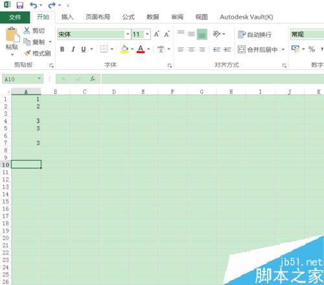Image resolution: width=324 pixels, height=285 pixels.
Task: Click the decrease indent icon
Action: pyautogui.click(x=216, y=50)
